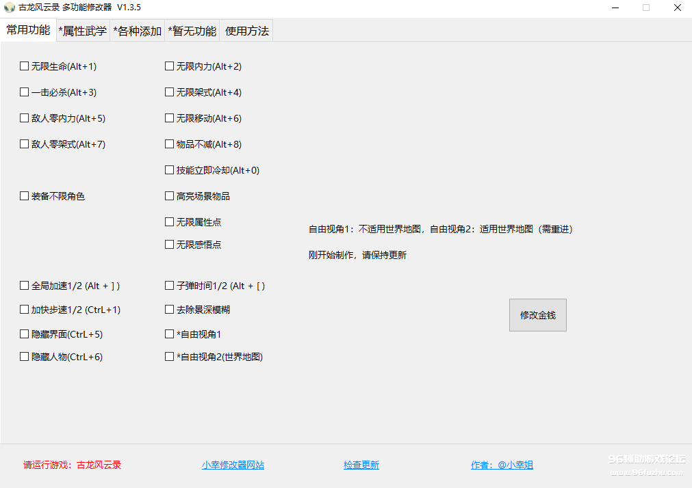Open the *各种添加 tab
This screenshot has width=692, height=488.
(138, 31)
